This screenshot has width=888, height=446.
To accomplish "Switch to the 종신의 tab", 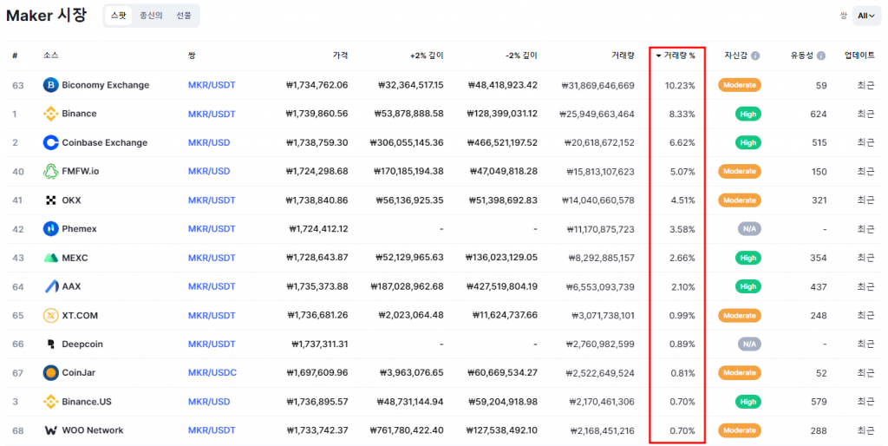I will [x=151, y=16].
